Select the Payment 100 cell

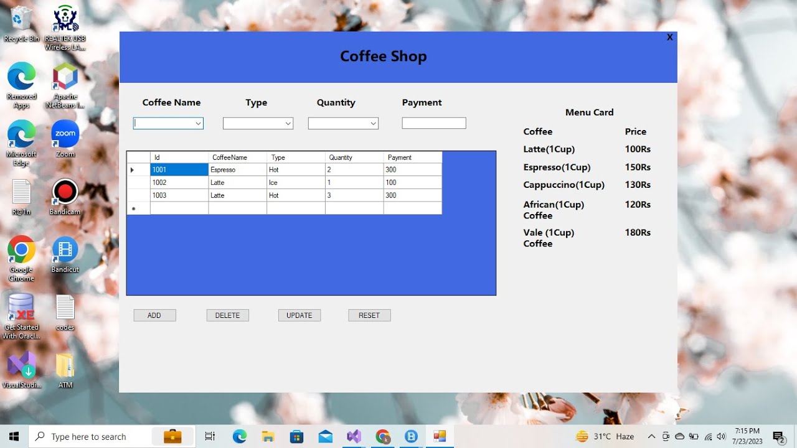pos(413,182)
